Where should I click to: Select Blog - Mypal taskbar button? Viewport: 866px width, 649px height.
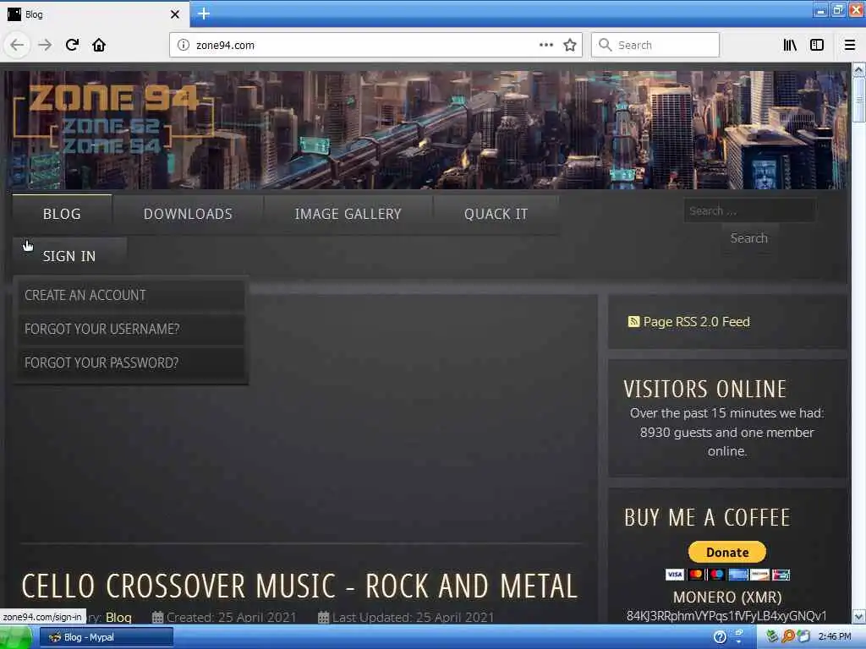106,637
